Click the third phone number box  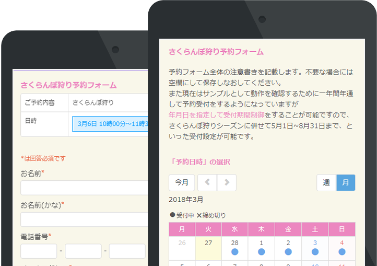coord(127,251)
